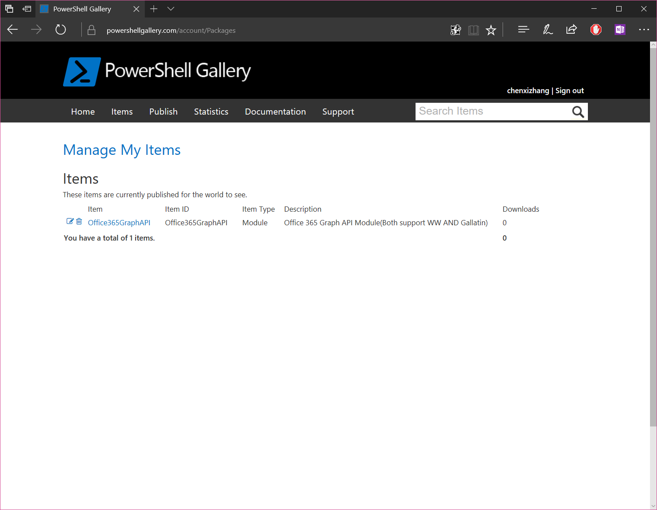Select the Publish menu item

163,112
